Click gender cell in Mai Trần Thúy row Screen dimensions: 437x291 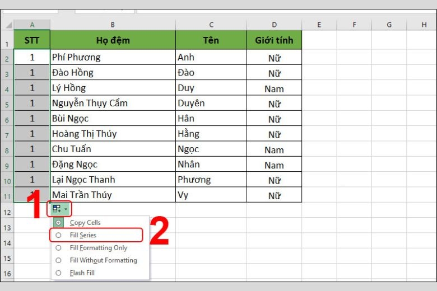click(x=274, y=195)
